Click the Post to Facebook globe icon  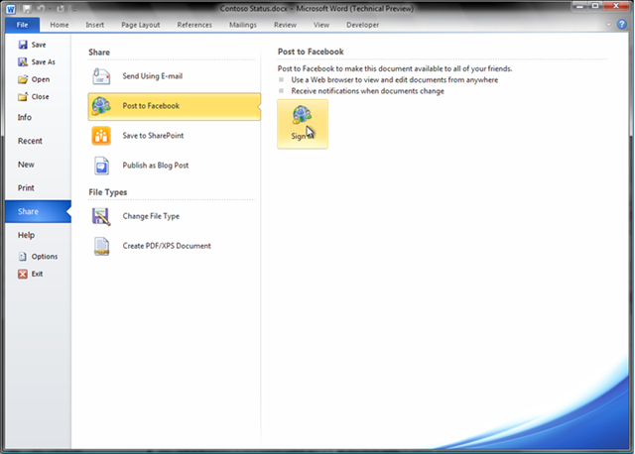point(101,106)
